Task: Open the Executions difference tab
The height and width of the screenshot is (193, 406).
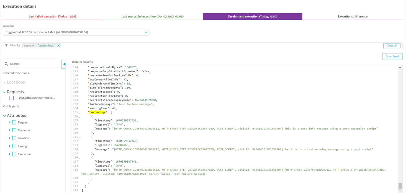Action: (x=352, y=16)
